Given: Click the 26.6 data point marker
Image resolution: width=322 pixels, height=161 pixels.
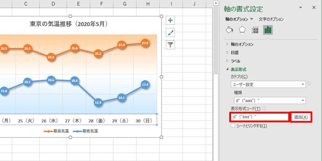Looking at the screenshot, I should [75, 48].
